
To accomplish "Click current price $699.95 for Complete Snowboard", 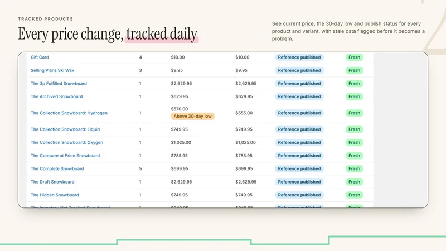I will tap(179, 168).
